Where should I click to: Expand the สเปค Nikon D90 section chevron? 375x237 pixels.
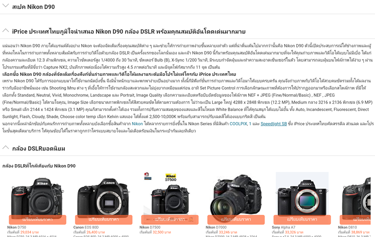6,6
